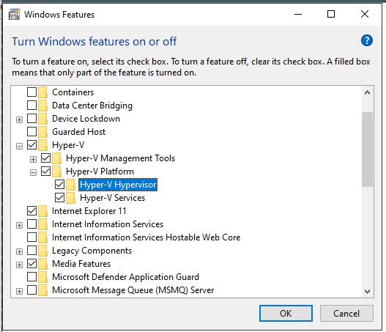Select the Media Features tree item
386x332 pixels.
click(x=81, y=264)
